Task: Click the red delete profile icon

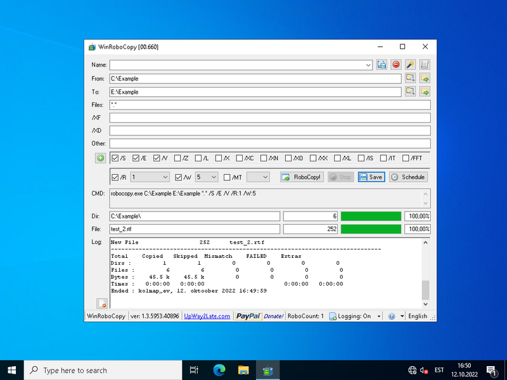Action: tap(395, 65)
